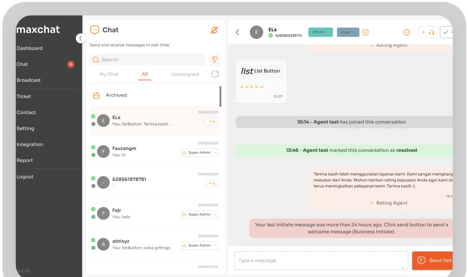Viewport: 468px width, 277px height.
Task: Click in the Search chats field
Action: click(148, 60)
